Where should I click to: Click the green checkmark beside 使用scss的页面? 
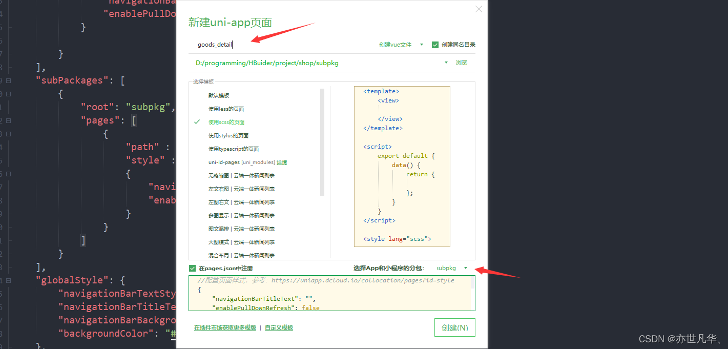point(197,122)
